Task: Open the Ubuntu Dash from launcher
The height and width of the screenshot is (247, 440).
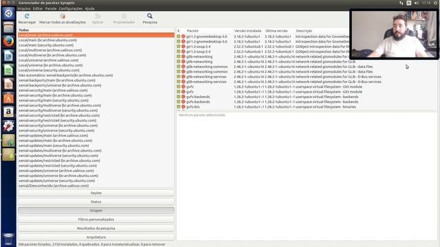Action: tap(8, 14)
